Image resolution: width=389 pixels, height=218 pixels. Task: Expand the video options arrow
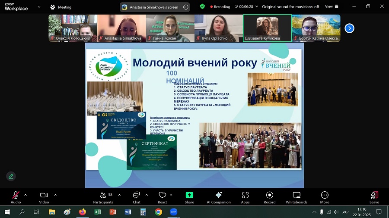pos(55,195)
